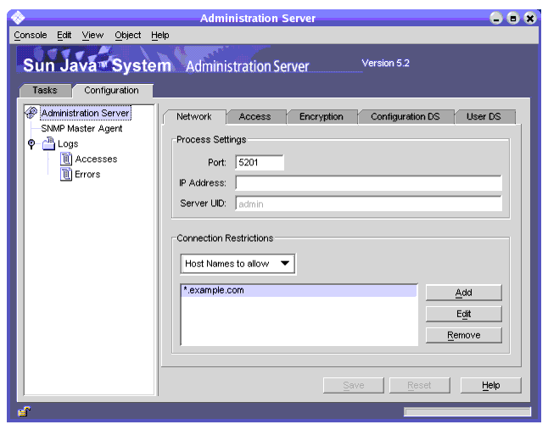Open the Help menu
The width and height of the screenshot is (548, 430).
160,35
